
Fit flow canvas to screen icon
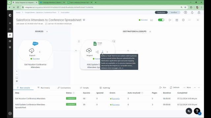[x=17, y=78]
